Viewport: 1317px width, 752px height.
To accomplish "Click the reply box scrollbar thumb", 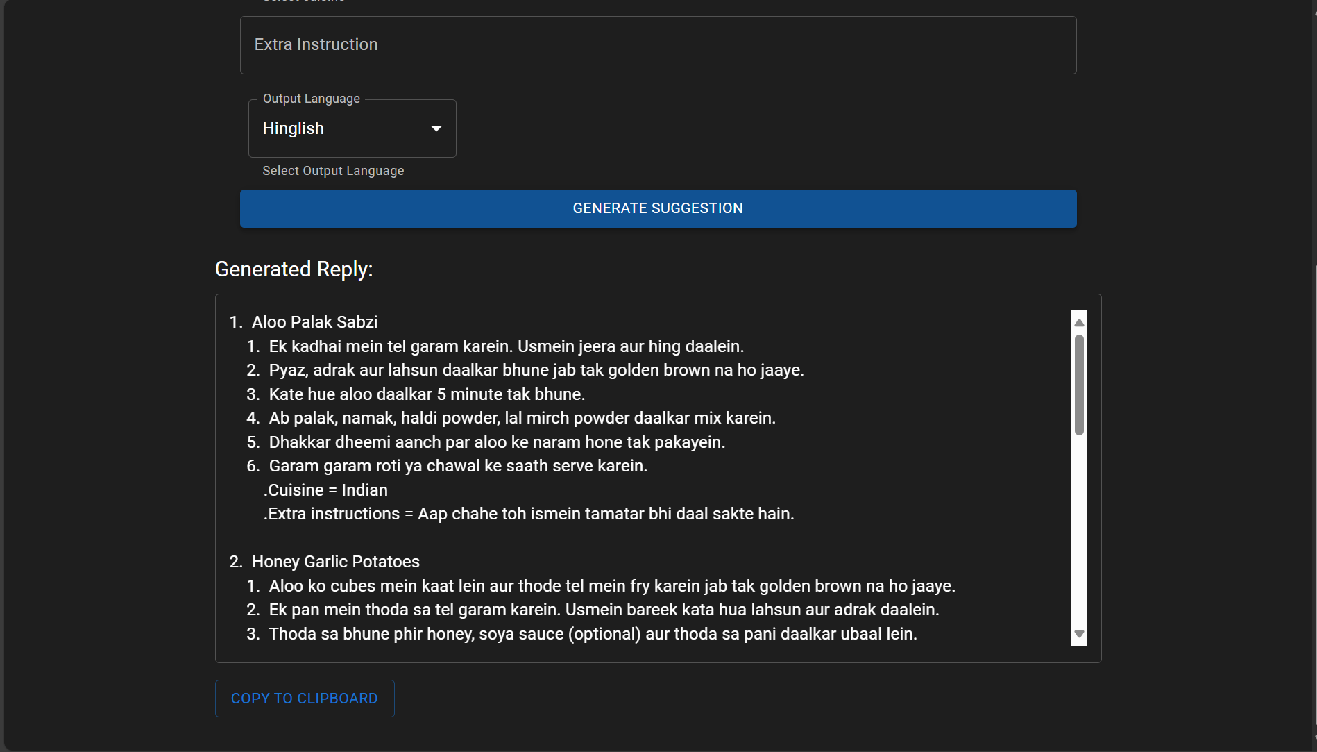I will 1079,385.
